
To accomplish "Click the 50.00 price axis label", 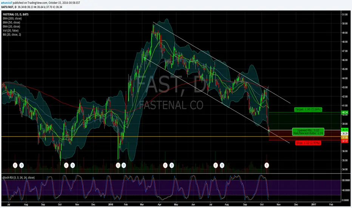I will tap(344, 23).
